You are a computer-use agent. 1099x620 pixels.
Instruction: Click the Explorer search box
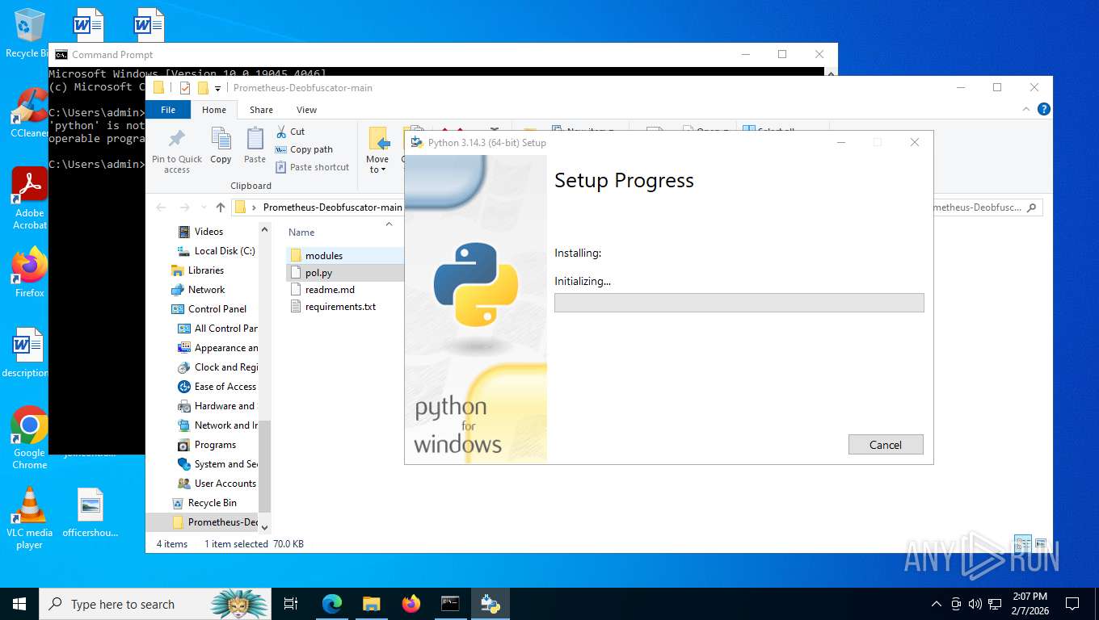point(987,207)
